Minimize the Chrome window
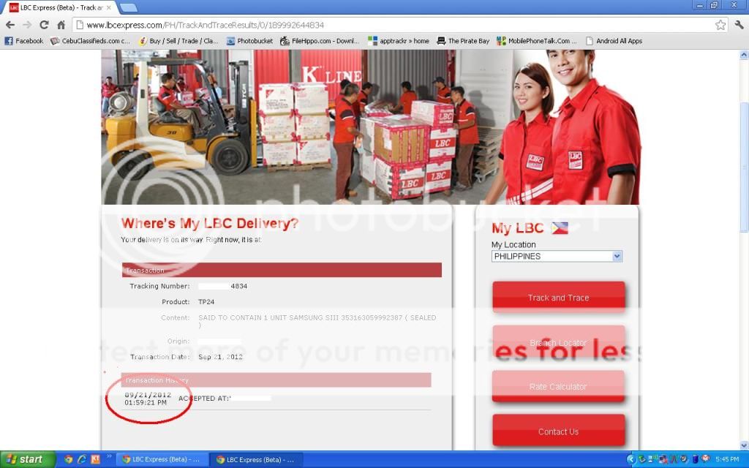This screenshot has height=468, width=749. tap(700, 5)
